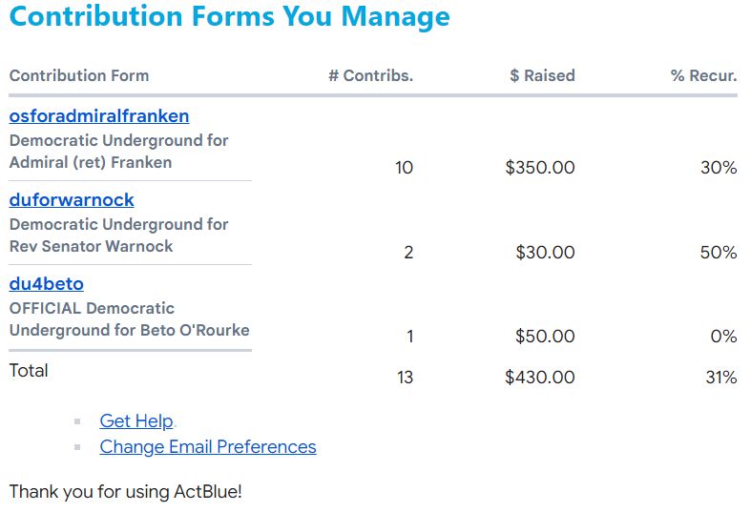This screenshot has height=512, width=751.
Task: Click the 31% total recurring value
Action: (x=720, y=378)
